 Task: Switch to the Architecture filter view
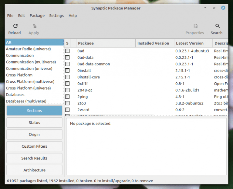tap(34, 170)
